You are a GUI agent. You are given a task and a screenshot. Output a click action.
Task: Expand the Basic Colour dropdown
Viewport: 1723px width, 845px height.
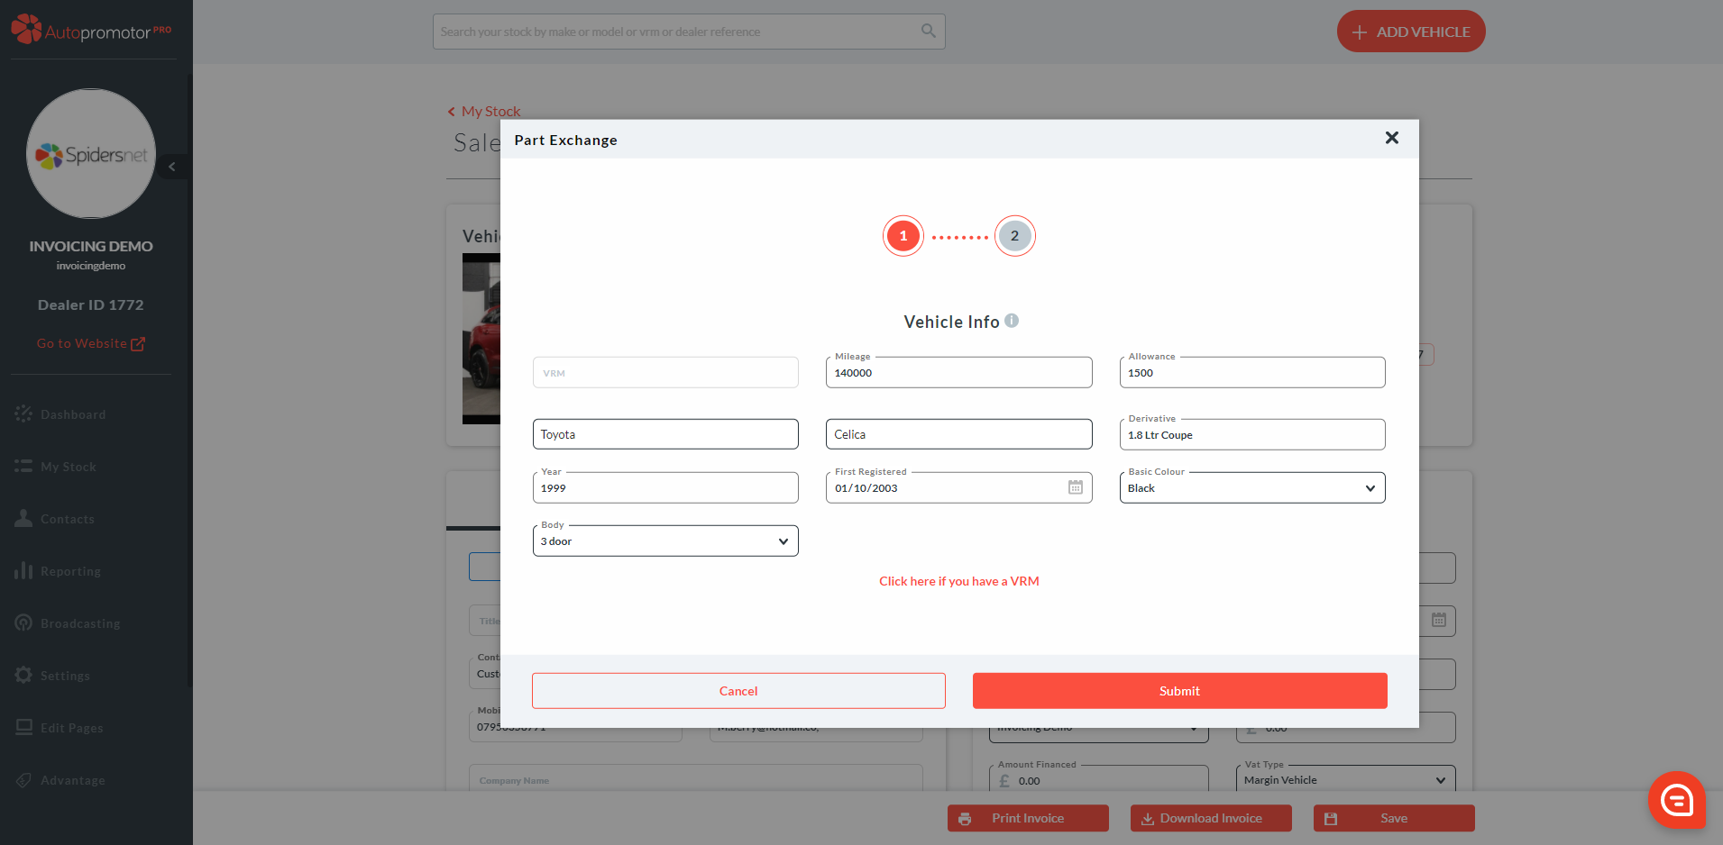(x=1251, y=488)
